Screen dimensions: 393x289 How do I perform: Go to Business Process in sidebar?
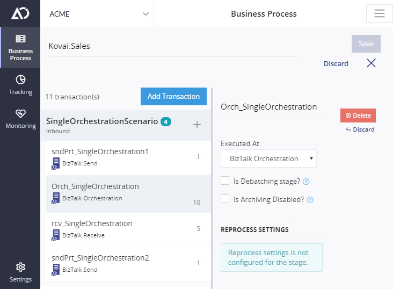[x=20, y=47]
